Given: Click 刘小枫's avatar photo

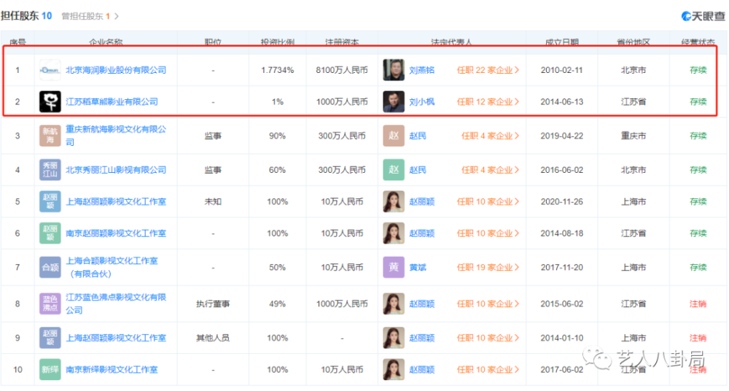Looking at the screenshot, I should [394, 101].
